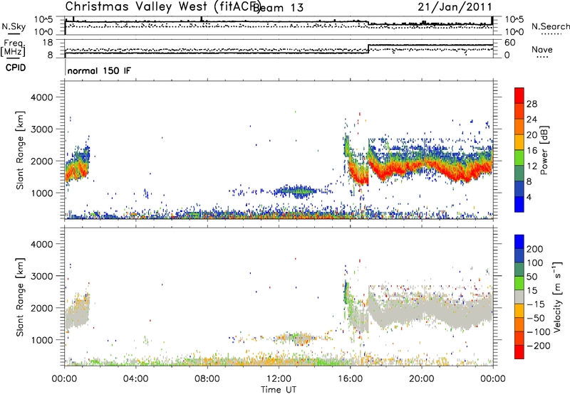Click the '3000' tick label in Velocity panel
This screenshot has height=394, width=570.
click(x=41, y=276)
